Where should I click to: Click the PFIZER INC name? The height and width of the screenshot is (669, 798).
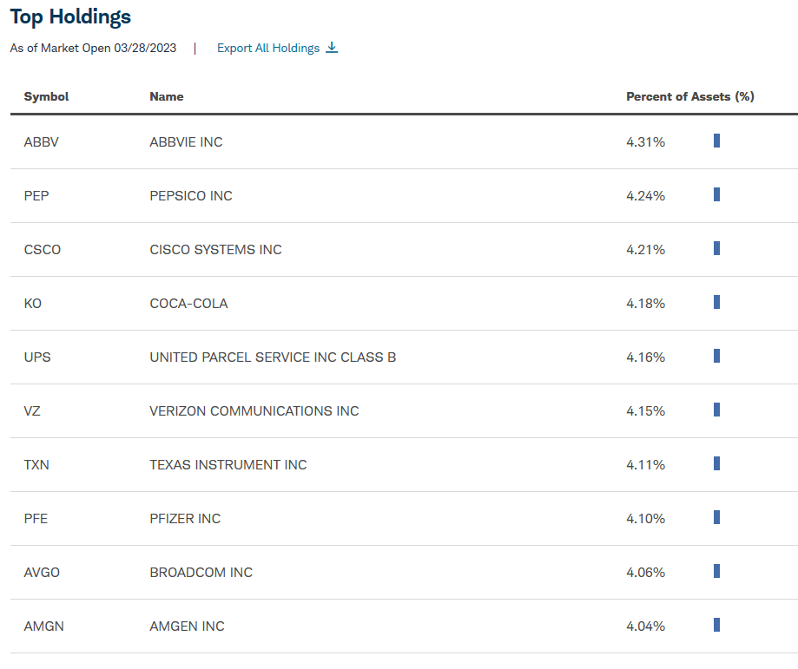pos(185,519)
